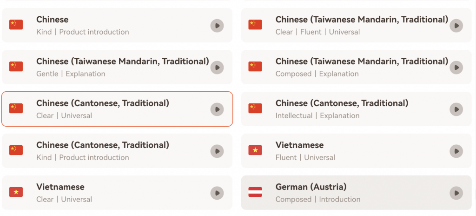Viewport: 476px width, 216px height.
Task: Play Cantonese Intellectual Explanation voice sample
Action: pyautogui.click(x=456, y=109)
